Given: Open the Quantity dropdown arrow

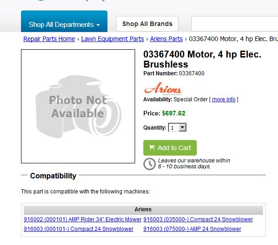Looking at the screenshot, I should (x=183, y=127).
